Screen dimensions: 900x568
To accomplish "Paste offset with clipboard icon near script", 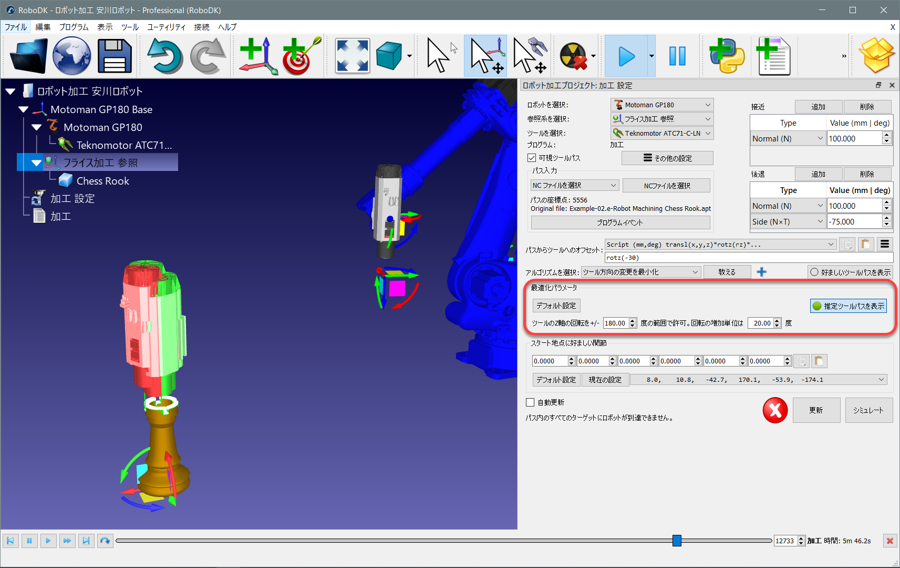I will (x=865, y=244).
